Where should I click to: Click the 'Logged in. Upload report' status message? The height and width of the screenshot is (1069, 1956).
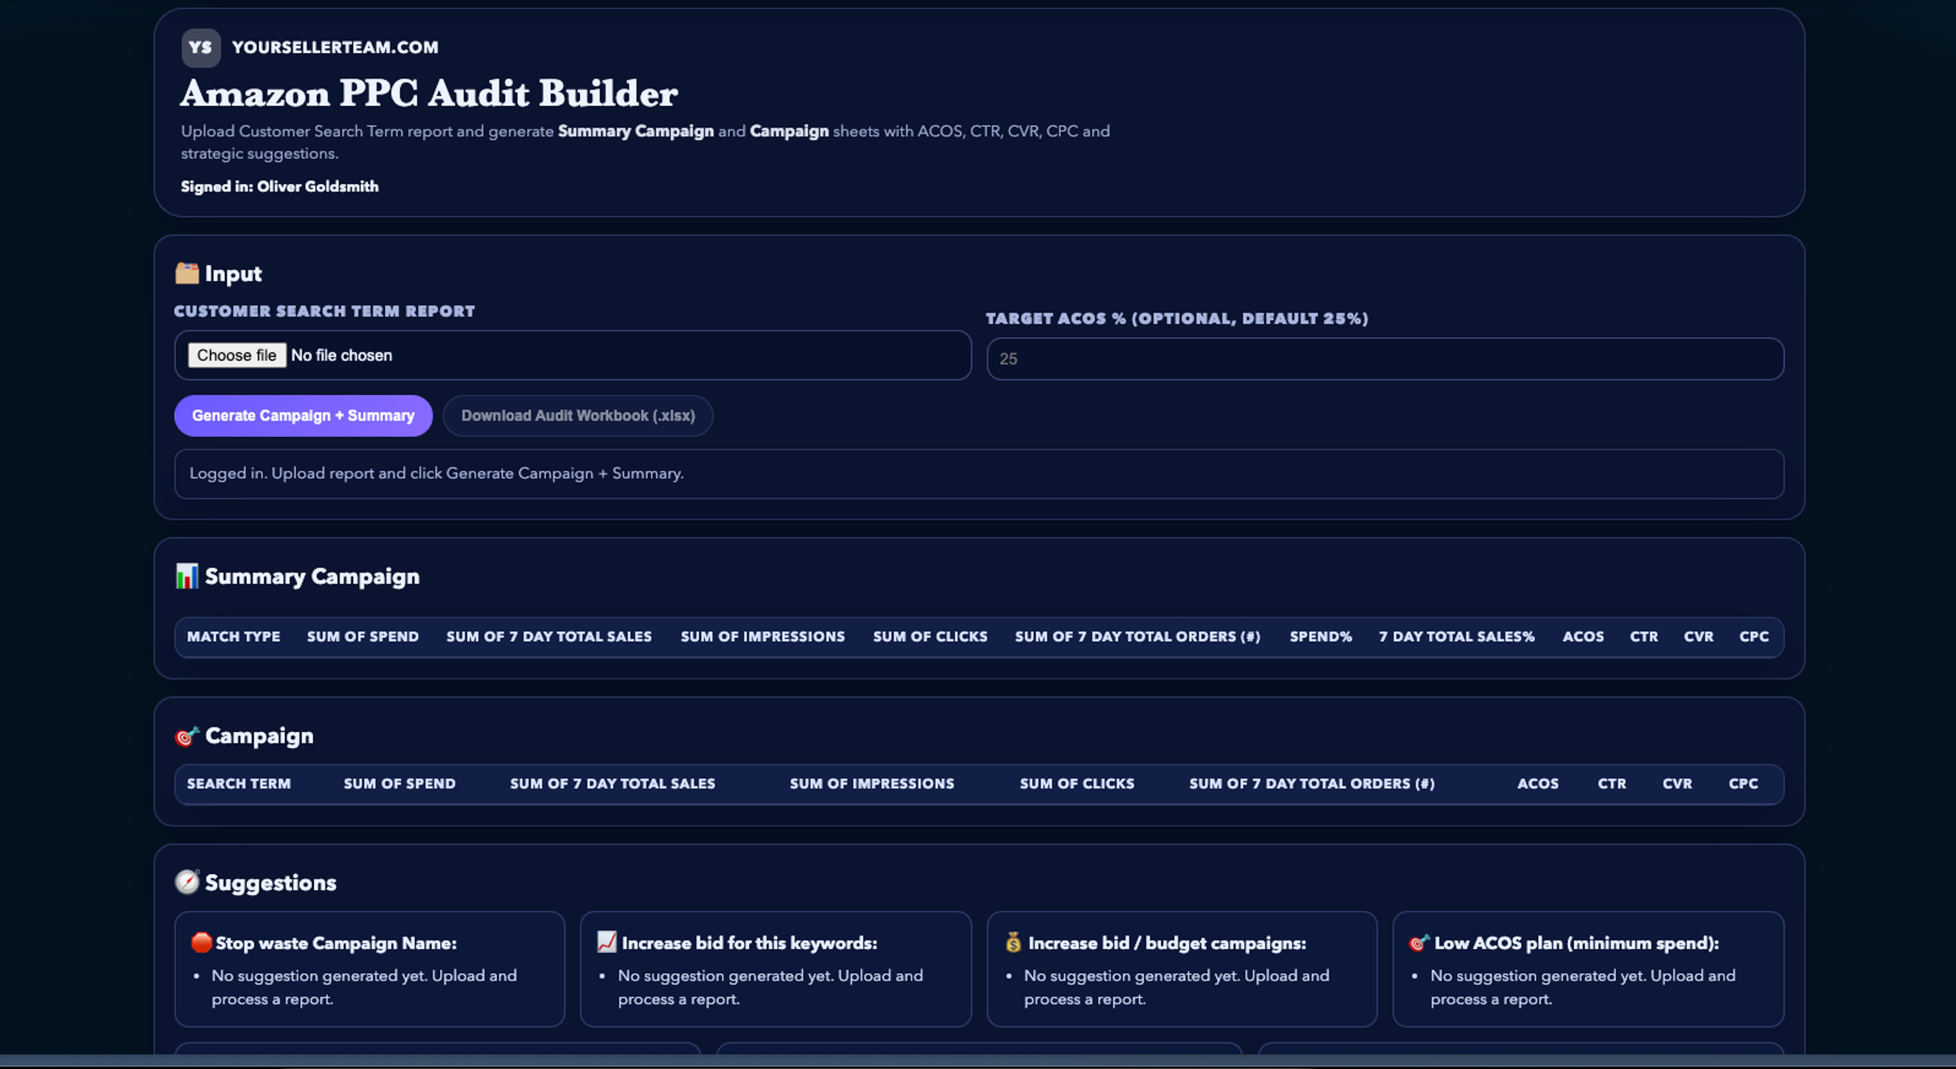[x=436, y=473]
